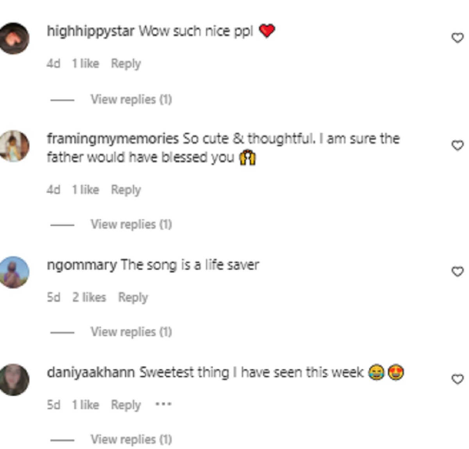Reply to daniyaakhann's comment
469x449 pixels.
coord(125,405)
